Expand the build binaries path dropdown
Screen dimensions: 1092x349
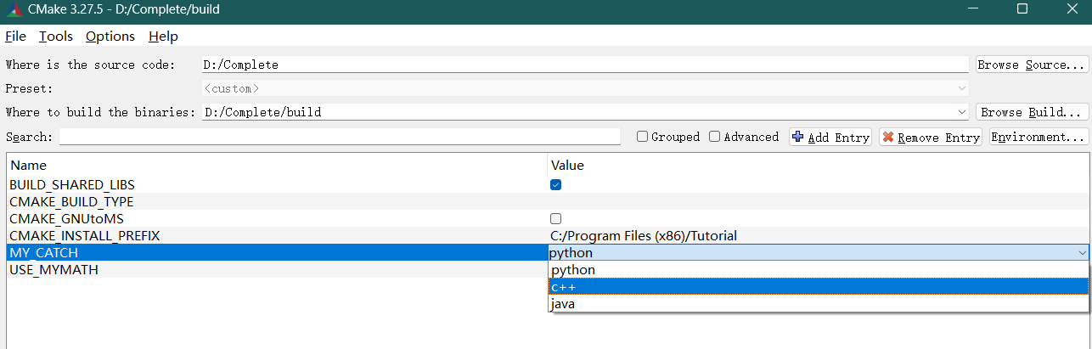[961, 112]
